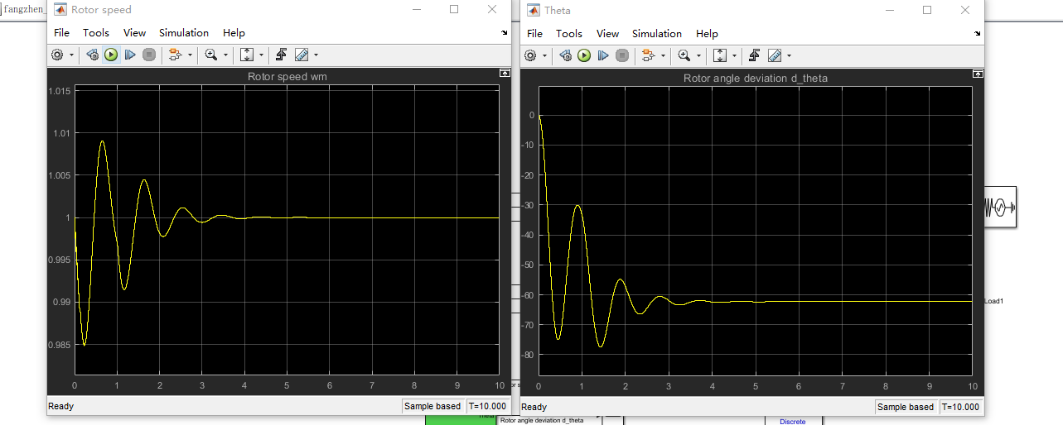Maximize the Rotor speed window
This screenshot has width=1063, height=425.
coord(454,10)
